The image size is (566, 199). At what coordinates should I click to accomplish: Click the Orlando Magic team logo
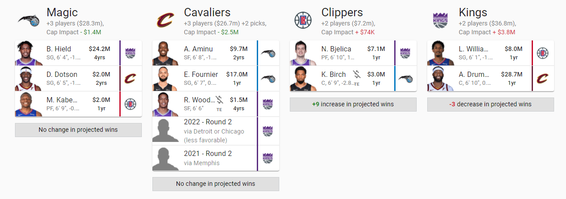tap(29, 20)
